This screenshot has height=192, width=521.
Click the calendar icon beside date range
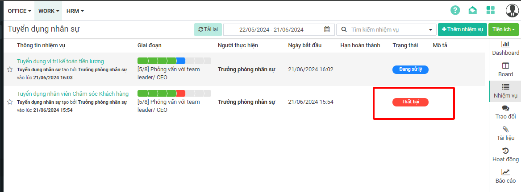click(327, 29)
